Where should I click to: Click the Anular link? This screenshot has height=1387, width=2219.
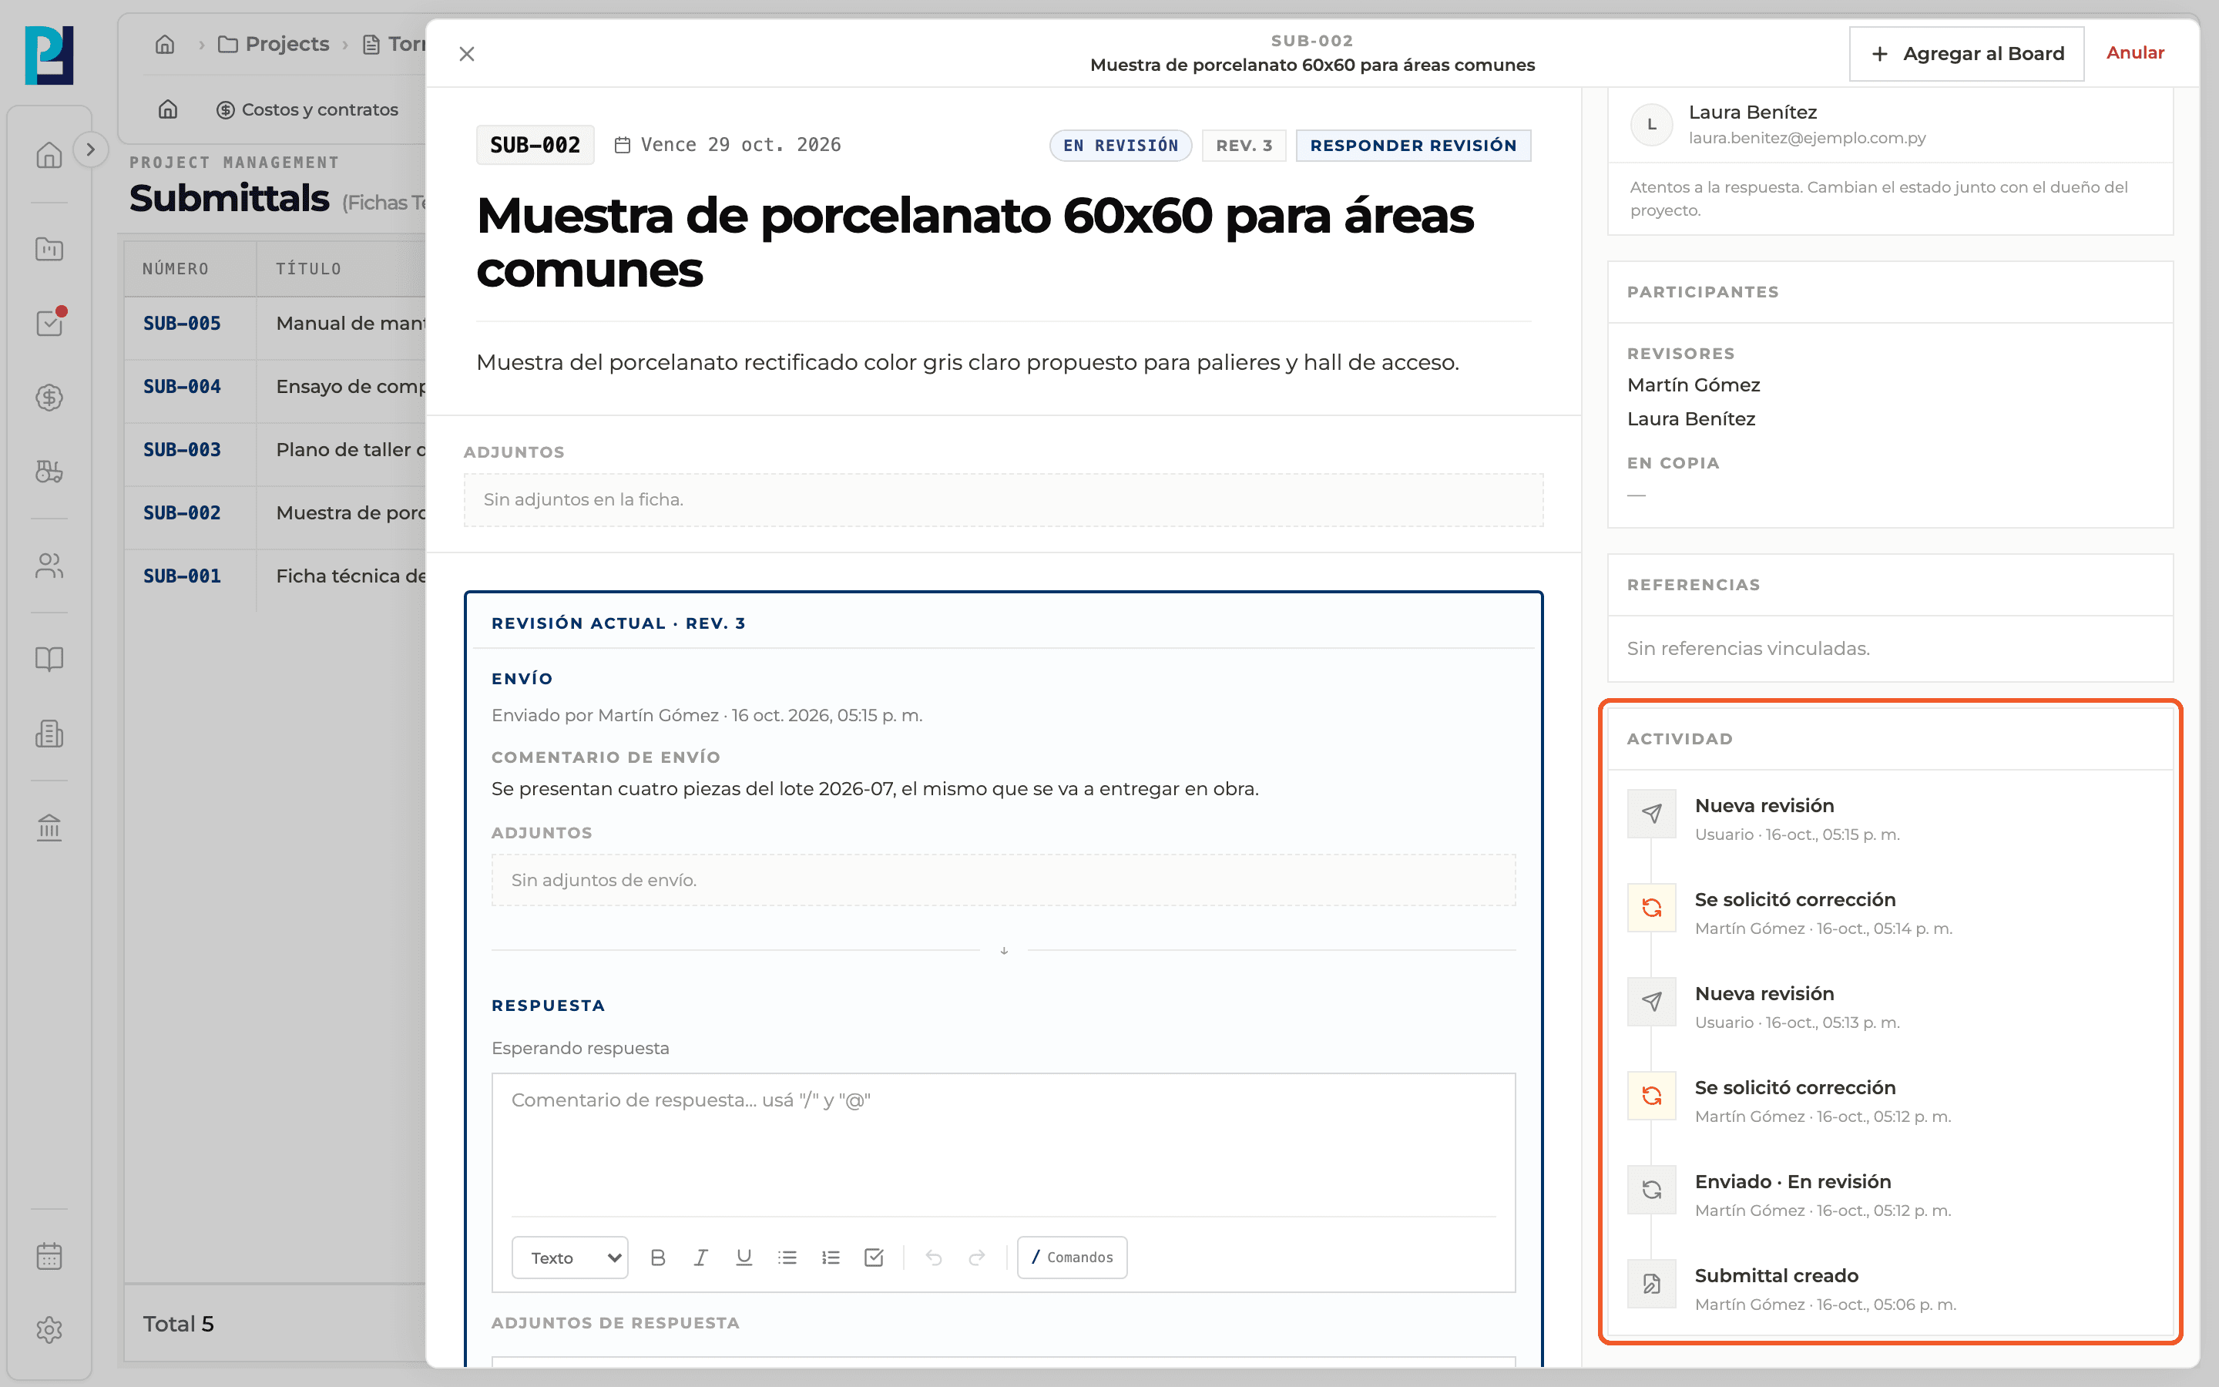[x=2135, y=52]
